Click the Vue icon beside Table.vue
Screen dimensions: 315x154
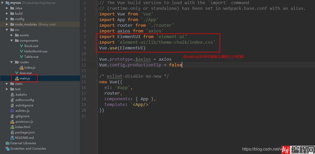22,57
